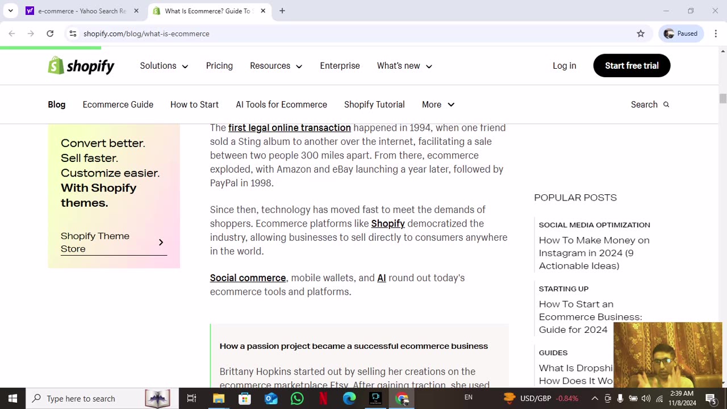This screenshot has width=727, height=409.
Task: Open Netflix from taskbar
Action: (x=323, y=398)
